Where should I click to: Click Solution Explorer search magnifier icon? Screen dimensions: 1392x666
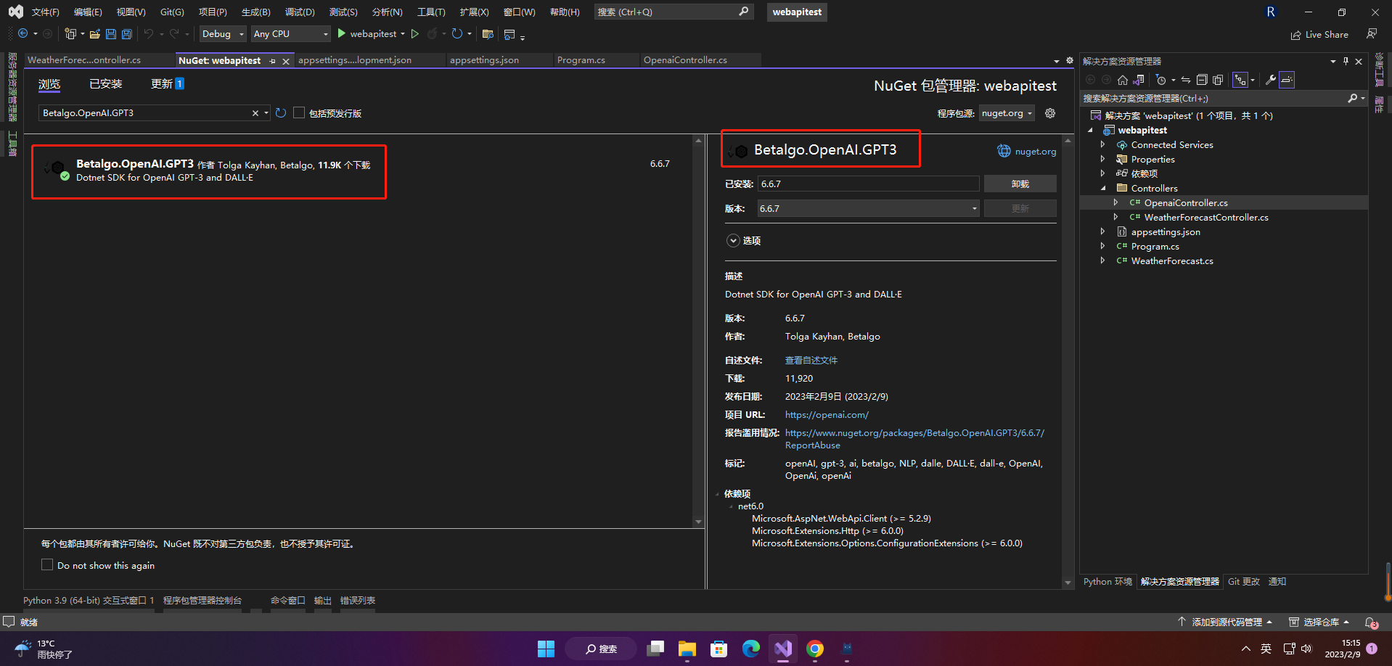1353,98
